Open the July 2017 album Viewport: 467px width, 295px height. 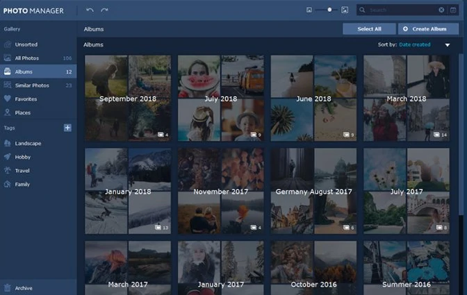407,191
